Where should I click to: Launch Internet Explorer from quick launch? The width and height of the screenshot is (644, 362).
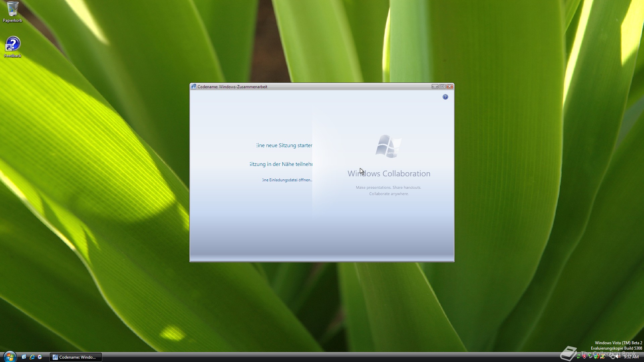[x=32, y=357]
